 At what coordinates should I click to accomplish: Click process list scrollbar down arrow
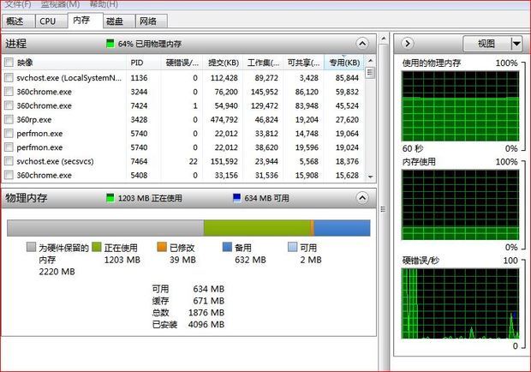pos(370,177)
